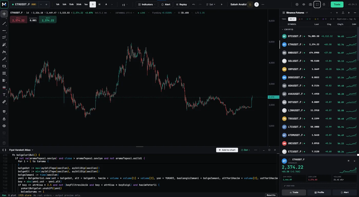Delete drawings with the trash icon

pos(4,143)
